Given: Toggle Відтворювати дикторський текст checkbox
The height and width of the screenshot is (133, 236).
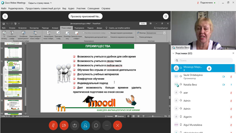Looking at the screenshot, I should (83, 37).
